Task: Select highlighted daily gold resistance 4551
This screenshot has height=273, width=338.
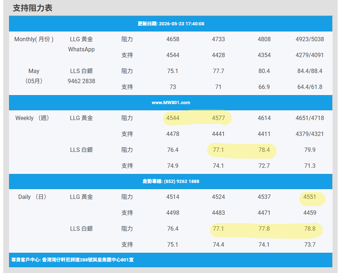Action: (310, 197)
